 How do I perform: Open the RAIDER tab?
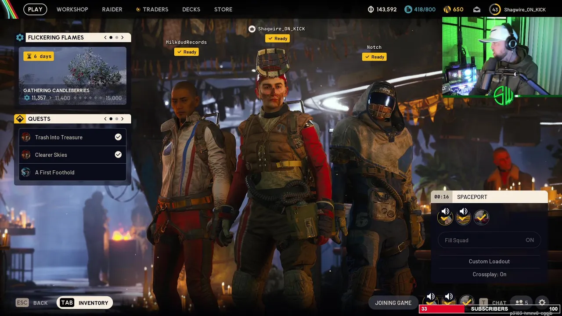tap(112, 9)
